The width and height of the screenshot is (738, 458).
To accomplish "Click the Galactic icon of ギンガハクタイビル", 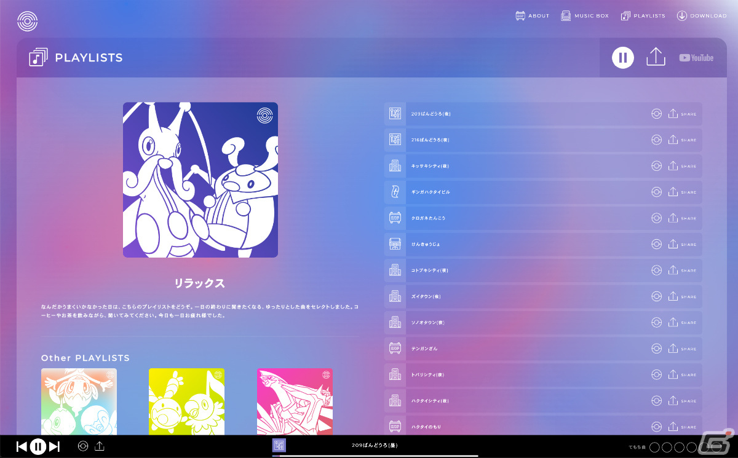I will (395, 192).
